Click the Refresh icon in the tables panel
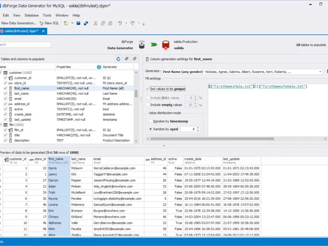Viewport: 328px width, 246px height. [118, 59]
